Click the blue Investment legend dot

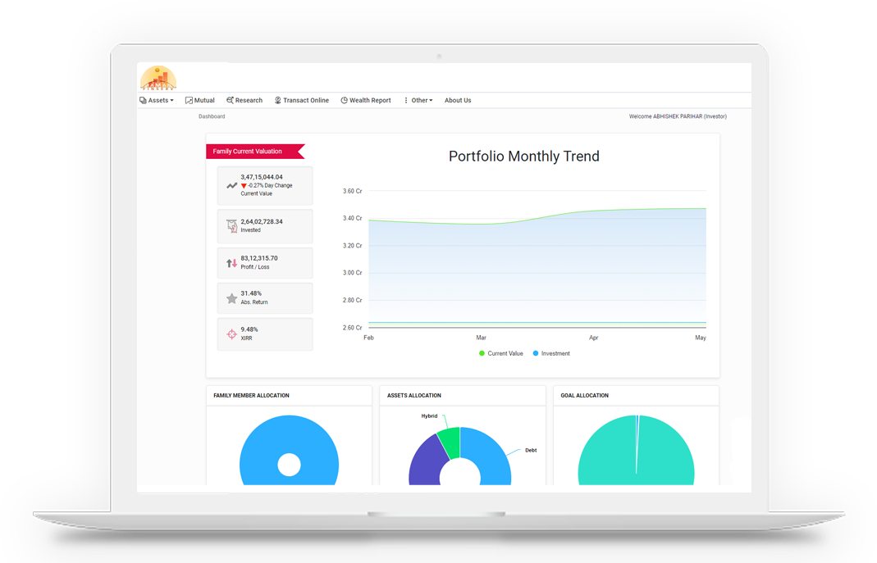pos(536,353)
